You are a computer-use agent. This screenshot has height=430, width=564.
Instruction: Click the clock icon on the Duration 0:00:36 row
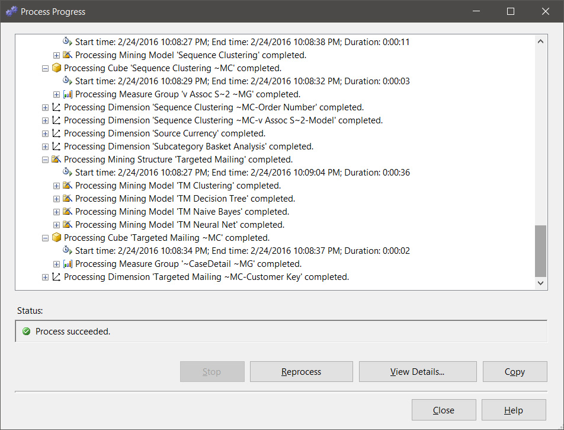click(x=66, y=172)
